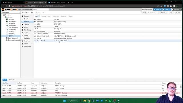Open Task History

pos(27,30)
